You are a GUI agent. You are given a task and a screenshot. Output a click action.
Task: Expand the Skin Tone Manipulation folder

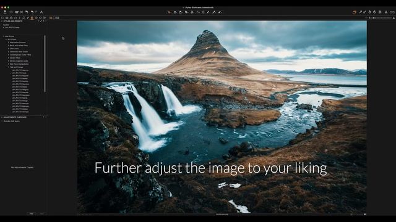coord(8,64)
